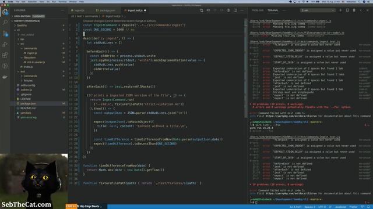
Task: Switch to the ingest.js editor tab
Action: tap(79, 10)
